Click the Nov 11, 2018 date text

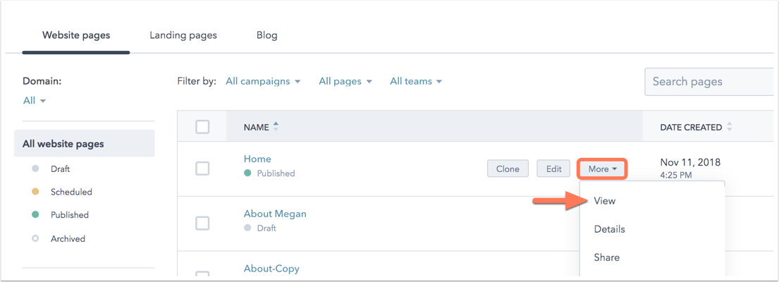(690, 162)
